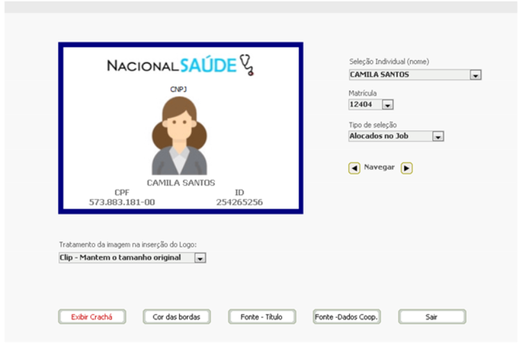Click the CAMILA SANTOS name under the avatar
The image size is (518, 346).
[181, 183]
